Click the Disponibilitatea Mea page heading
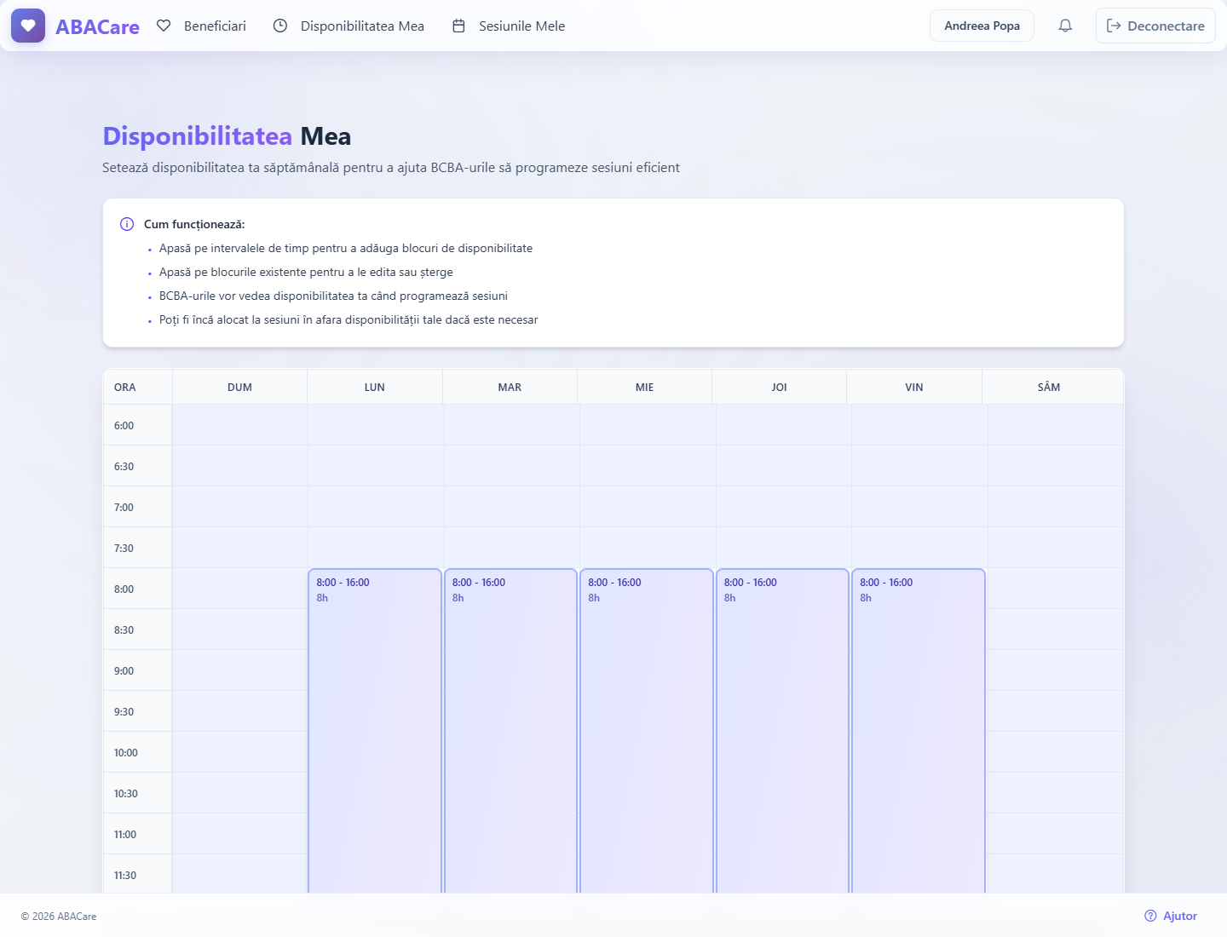This screenshot has width=1227, height=937. coord(227,136)
